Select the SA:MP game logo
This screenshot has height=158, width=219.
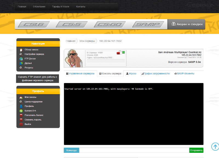pyautogui.click(x=148, y=25)
